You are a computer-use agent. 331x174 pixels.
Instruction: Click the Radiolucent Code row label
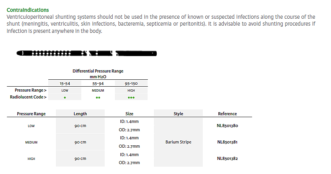[28, 97]
